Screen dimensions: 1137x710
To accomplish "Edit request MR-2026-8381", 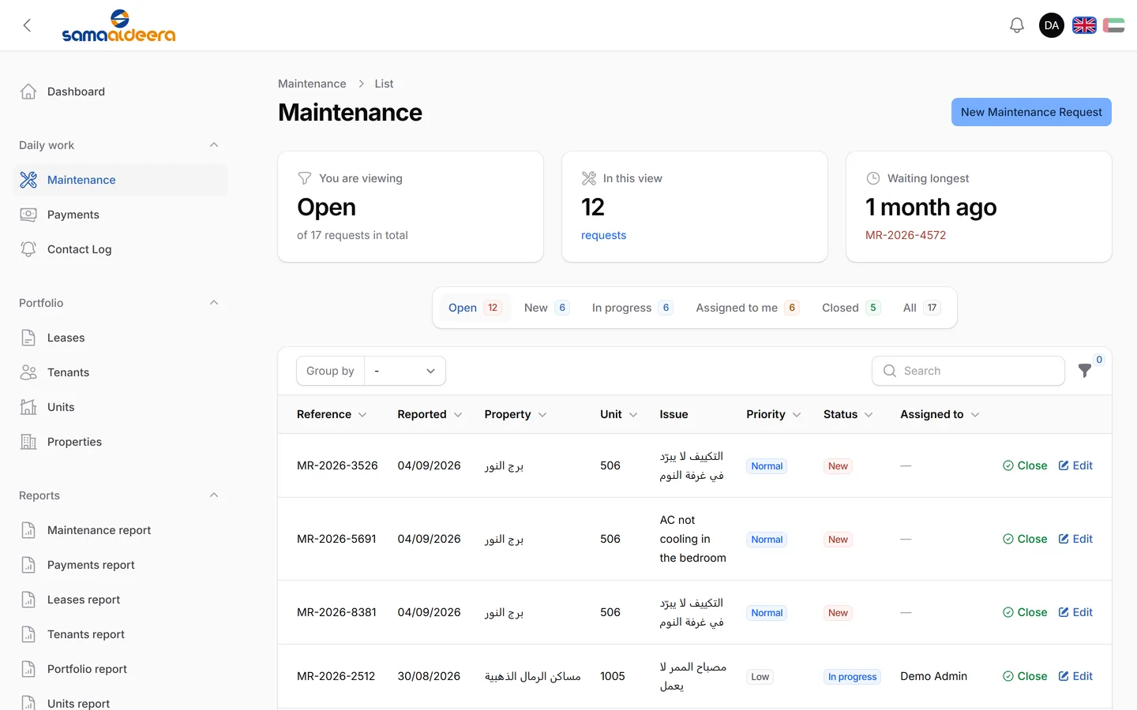I will 1075,612.
